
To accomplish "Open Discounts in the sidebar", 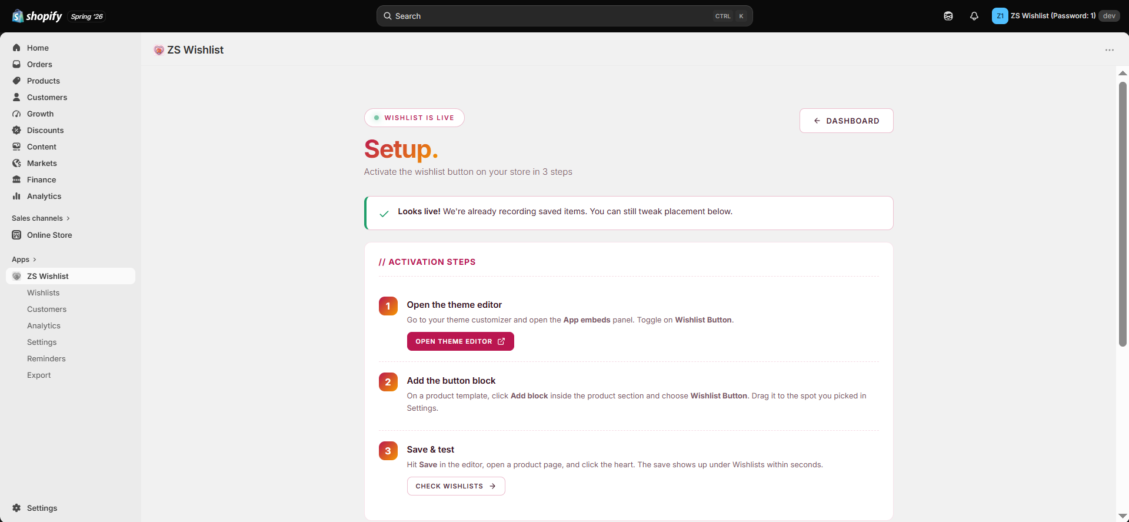I will (x=71, y=130).
